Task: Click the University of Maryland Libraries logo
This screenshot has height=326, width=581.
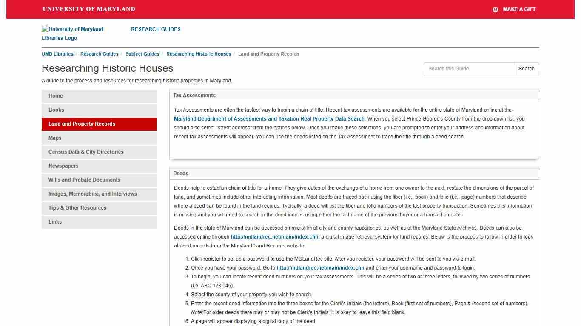Action: (72, 33)
